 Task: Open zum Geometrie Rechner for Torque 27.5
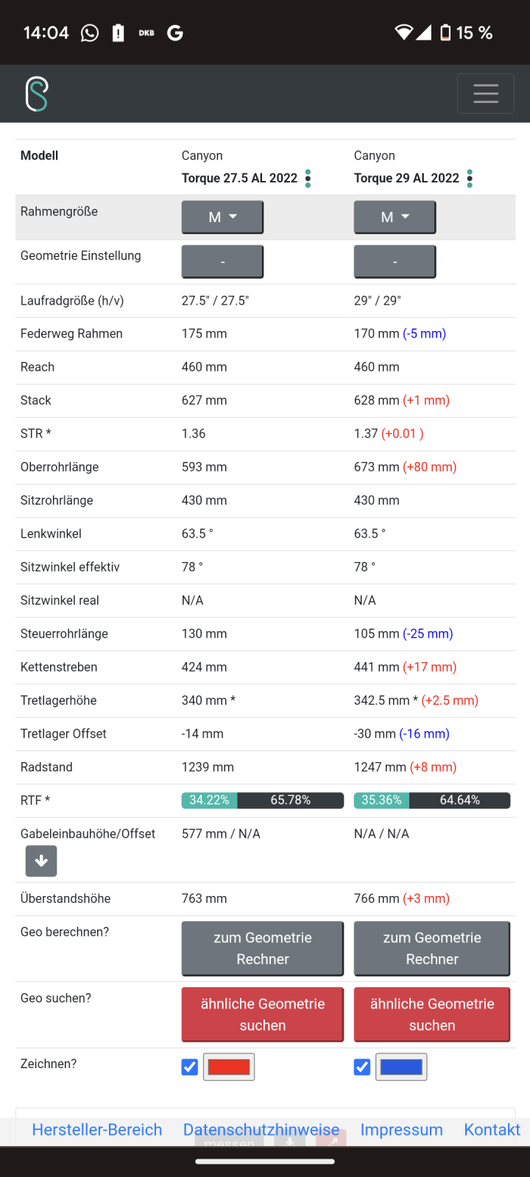pyautogui.click(x=263, y=948)
